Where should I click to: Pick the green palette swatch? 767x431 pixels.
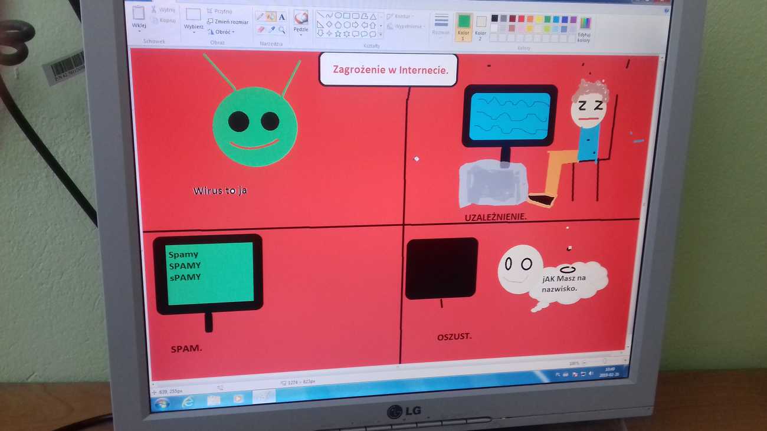(548, 19)
